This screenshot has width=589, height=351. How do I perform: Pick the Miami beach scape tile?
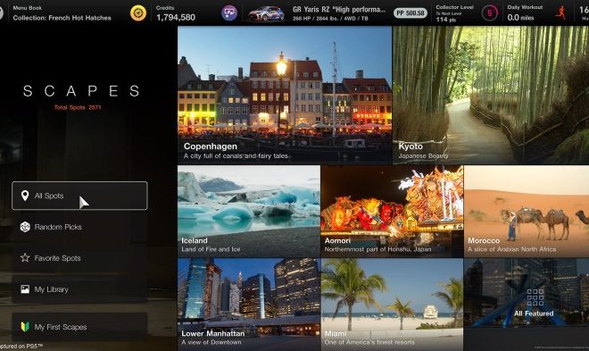click(392, 305)
